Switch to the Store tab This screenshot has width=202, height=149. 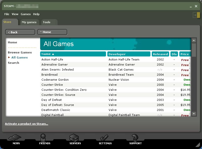[10, 22]
